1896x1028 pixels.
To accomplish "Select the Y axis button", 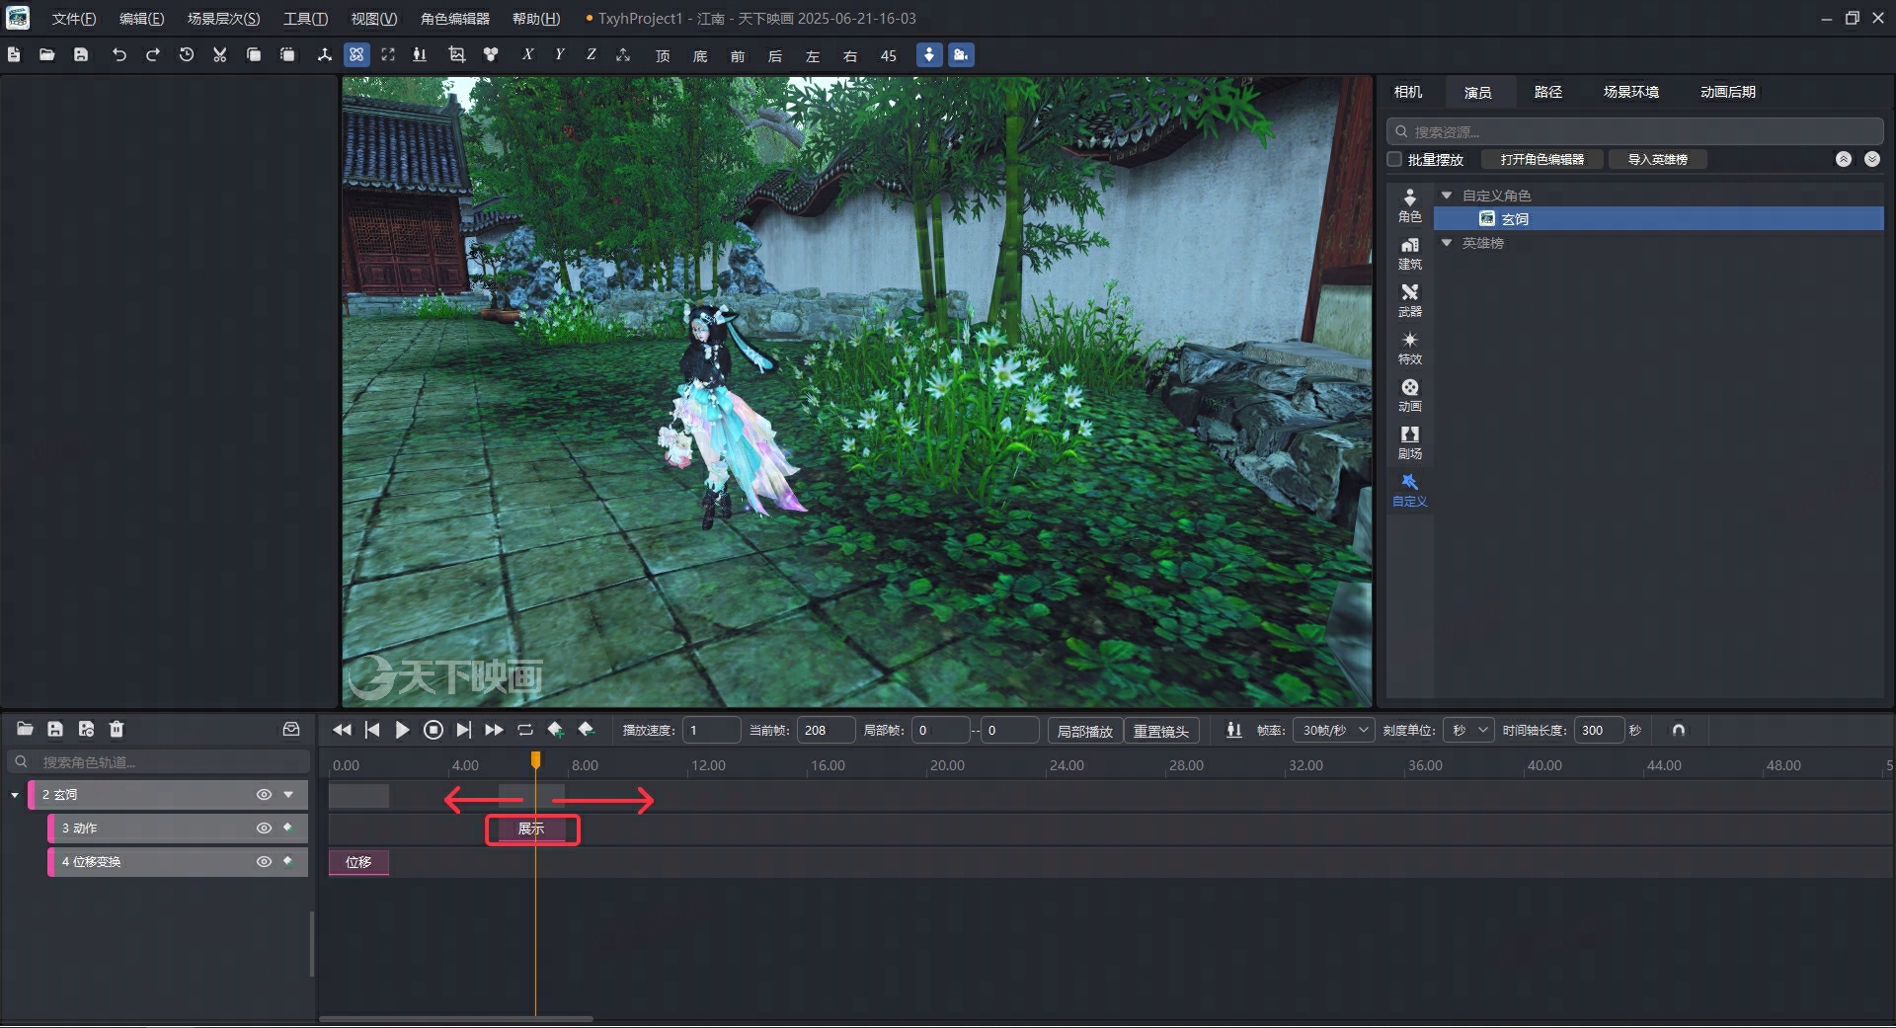I will tap(560, 55).
